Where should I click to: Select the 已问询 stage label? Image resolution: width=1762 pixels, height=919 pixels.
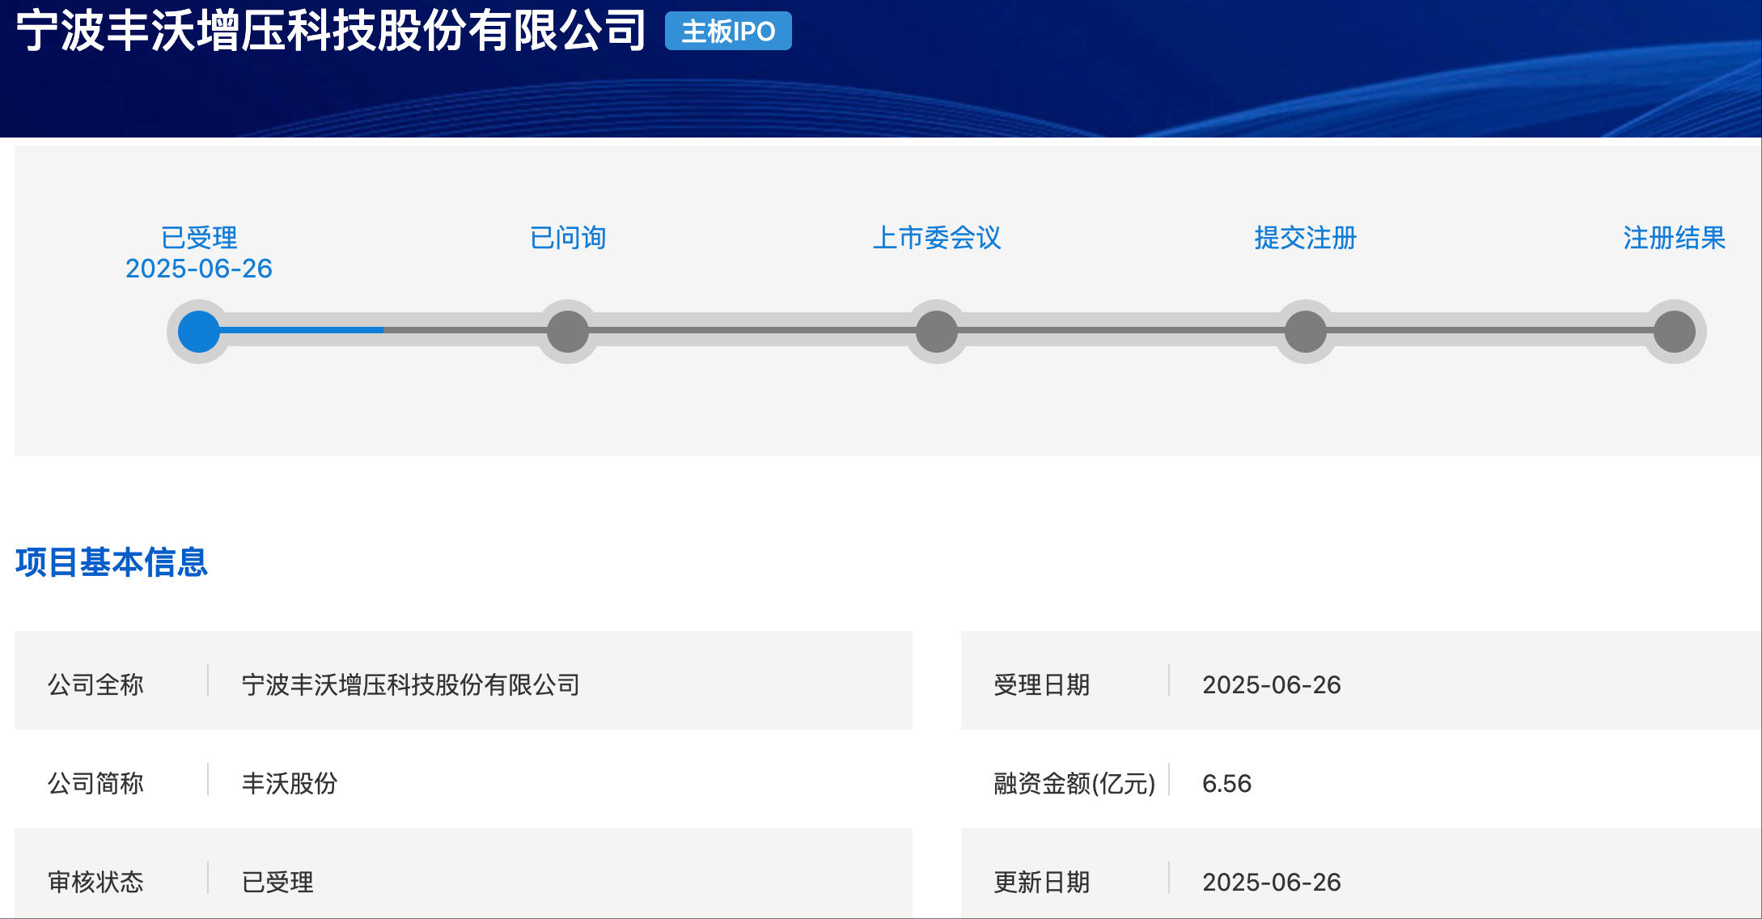(568, 238)
